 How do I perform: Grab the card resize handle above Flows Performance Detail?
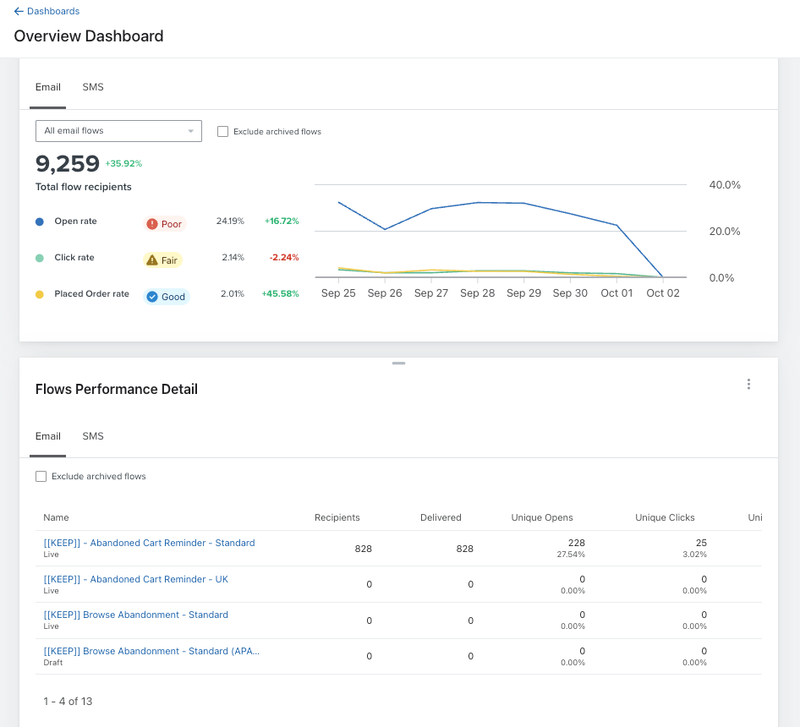click(x=398, y=363)
